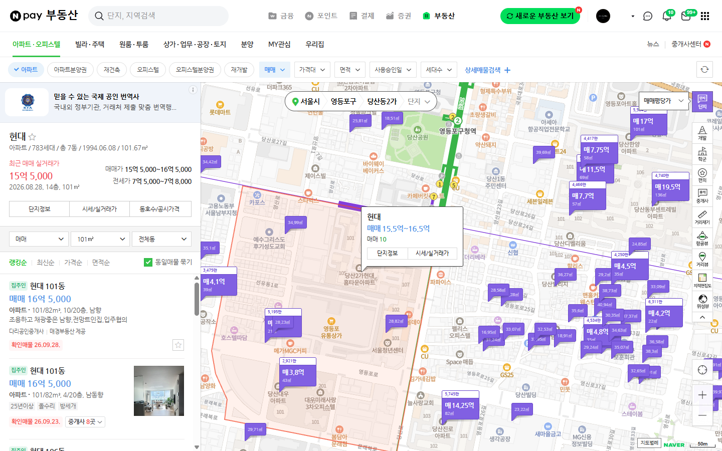Image resolution: width=722 pixels, height=451 pixels.
Task: Show 개발 layer on map
Action: click(702, 133)
